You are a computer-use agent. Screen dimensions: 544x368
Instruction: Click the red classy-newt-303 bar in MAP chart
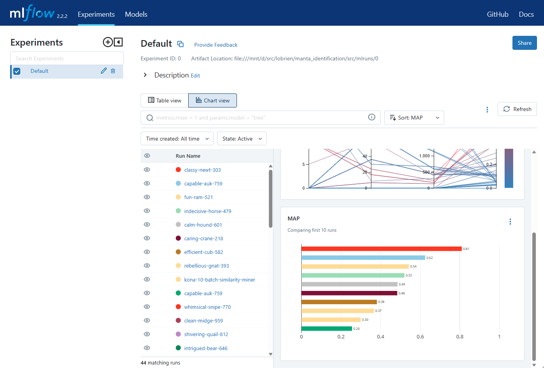coord(381,249)
